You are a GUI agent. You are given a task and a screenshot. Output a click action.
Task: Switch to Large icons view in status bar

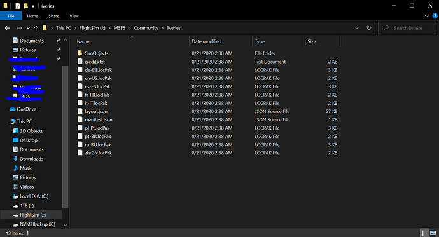pyautogui.click(x=433, y=233)
